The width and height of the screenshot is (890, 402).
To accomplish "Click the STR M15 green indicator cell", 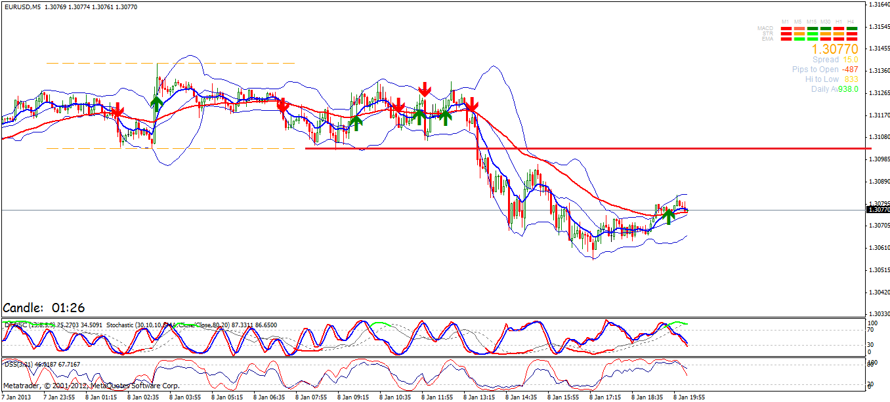I will [813, 33].
